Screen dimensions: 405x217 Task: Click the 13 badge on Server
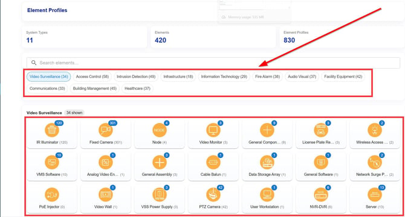[382, 187]
